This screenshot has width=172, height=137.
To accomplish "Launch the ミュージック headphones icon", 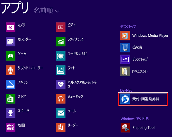I will coord(61,99).
